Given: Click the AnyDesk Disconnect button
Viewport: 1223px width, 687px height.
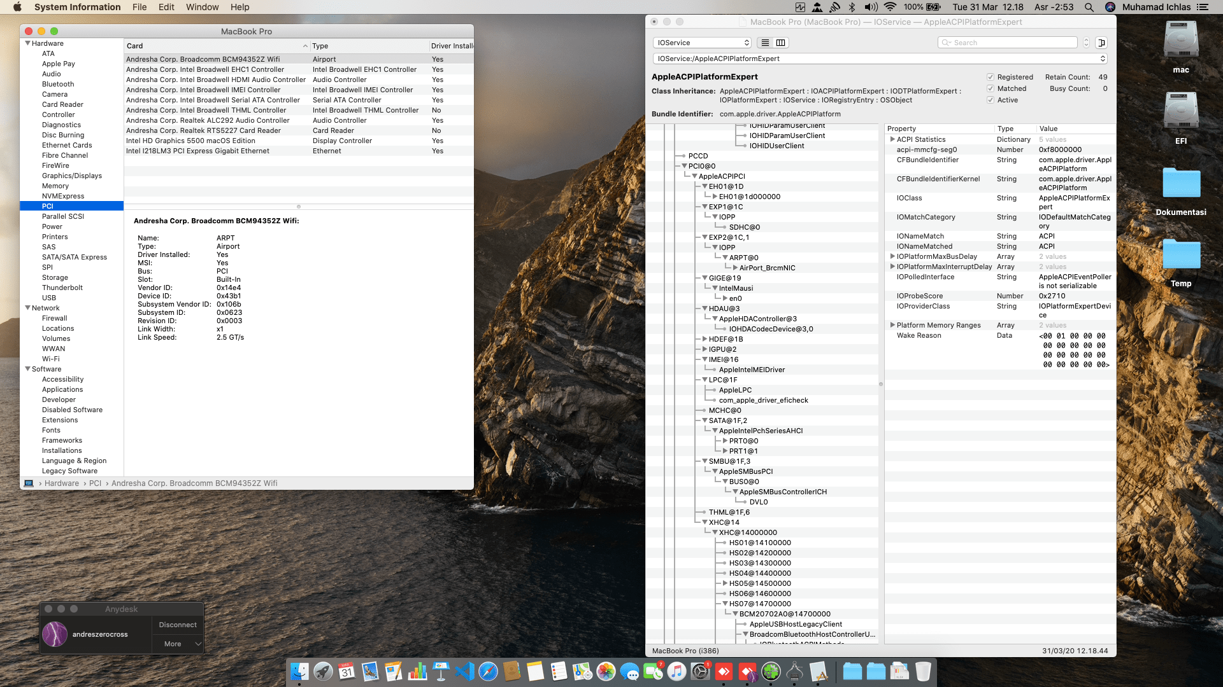Looking at the screenshot, I should pos(178,625).
